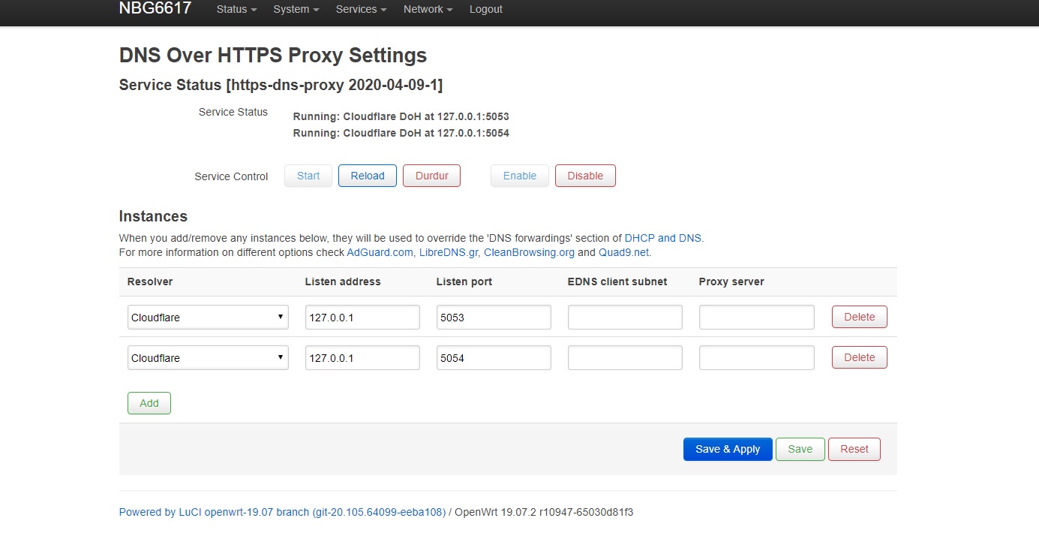Click Listen address field in 5053 row
The width and height of the screenshot is (1039, 539).
(x=362, y=317)
